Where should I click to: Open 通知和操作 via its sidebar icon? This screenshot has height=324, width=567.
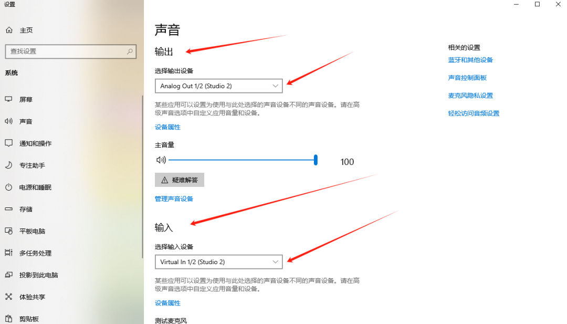(9, 143)
